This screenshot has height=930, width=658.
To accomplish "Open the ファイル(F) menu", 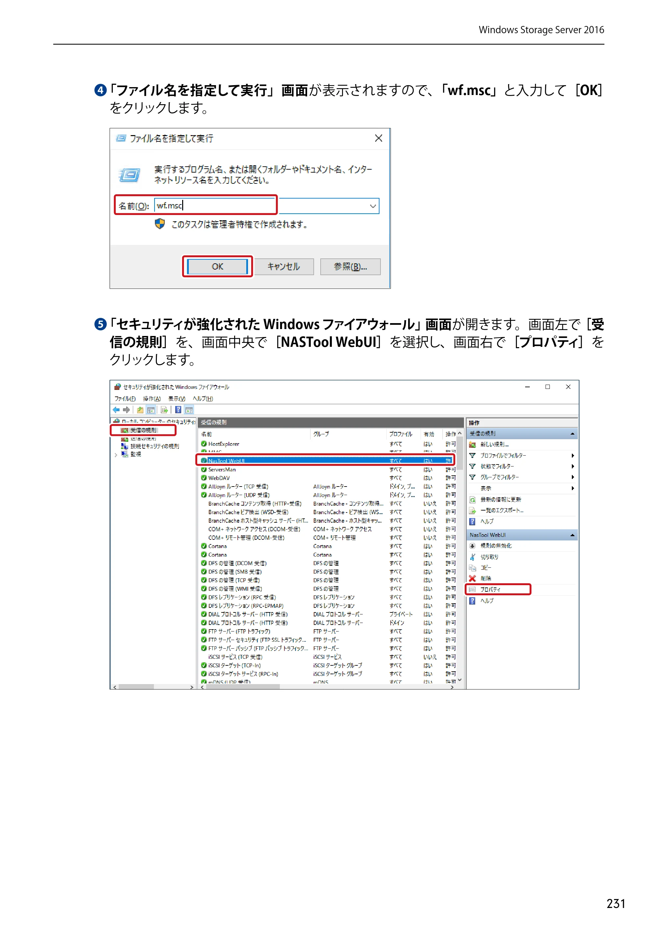I will [x=125, y=398].
